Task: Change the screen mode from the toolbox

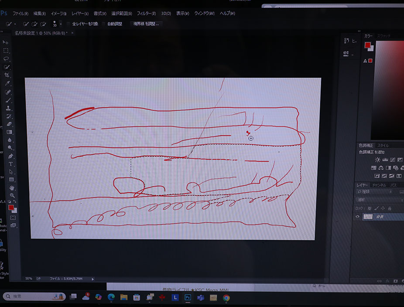Action: [x=13, y=225]
